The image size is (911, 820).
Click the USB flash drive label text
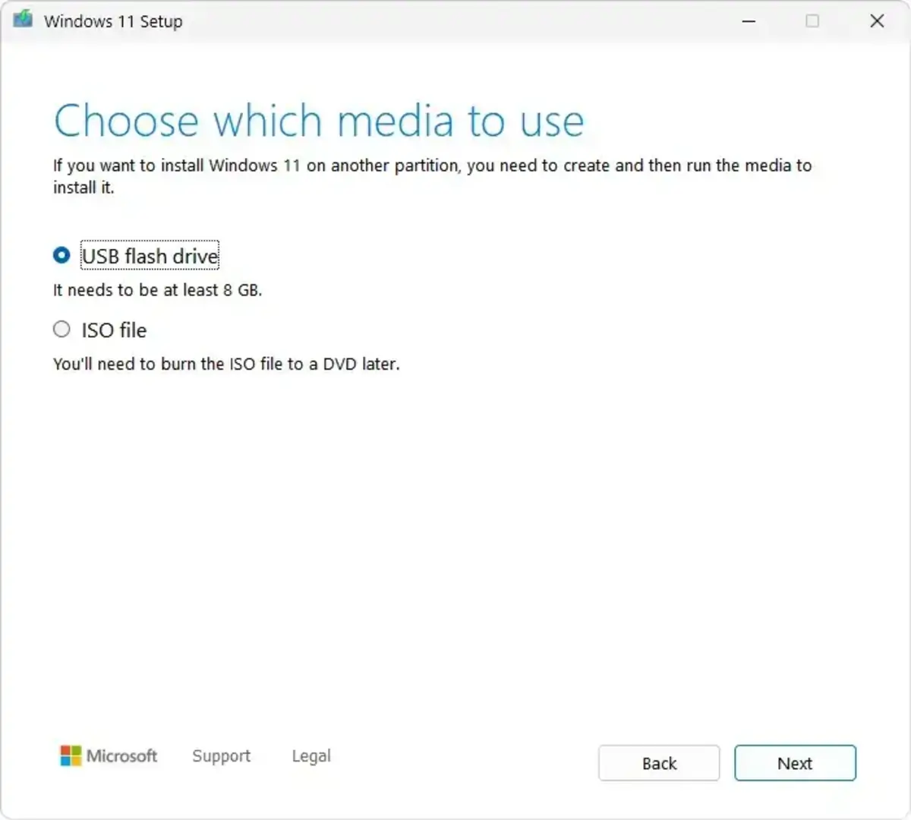[x=149, y=256]
